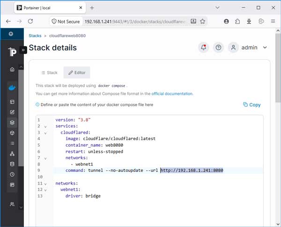This screenshot has height=227, width=281.
Task: Open Volumes database icon in sidebar
Action: point(12,164)
